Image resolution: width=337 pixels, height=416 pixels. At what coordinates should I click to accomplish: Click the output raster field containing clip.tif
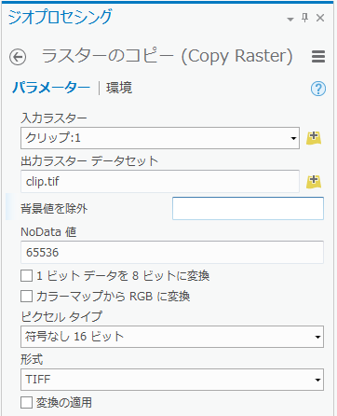click(x=160, y=181)
